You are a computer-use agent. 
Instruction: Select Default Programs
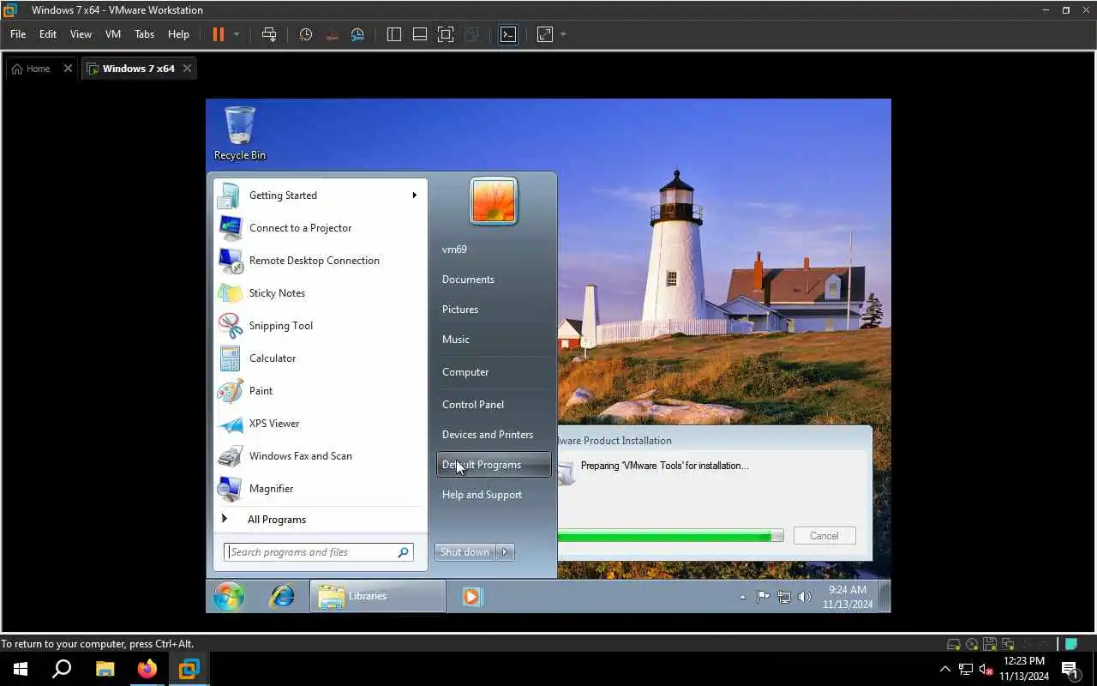pyautogui.click(x=494, y=465)
